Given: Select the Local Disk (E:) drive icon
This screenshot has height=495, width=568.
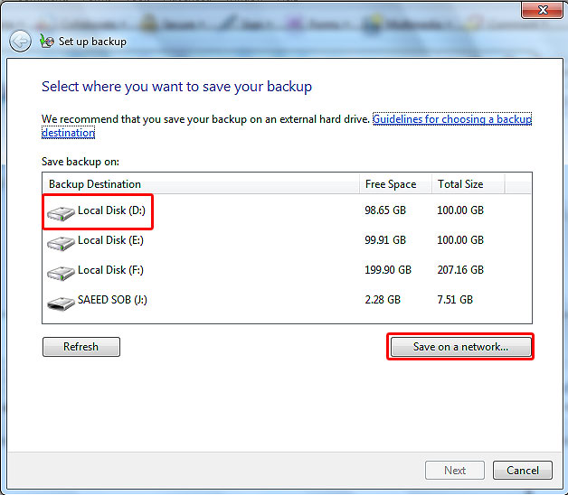Looking at the screenshot, I should [62, 243].
